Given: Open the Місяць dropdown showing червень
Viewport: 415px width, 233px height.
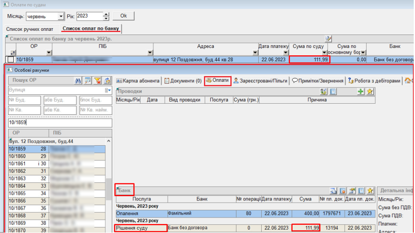Looking at the screenshot, I should click(60, 16).
